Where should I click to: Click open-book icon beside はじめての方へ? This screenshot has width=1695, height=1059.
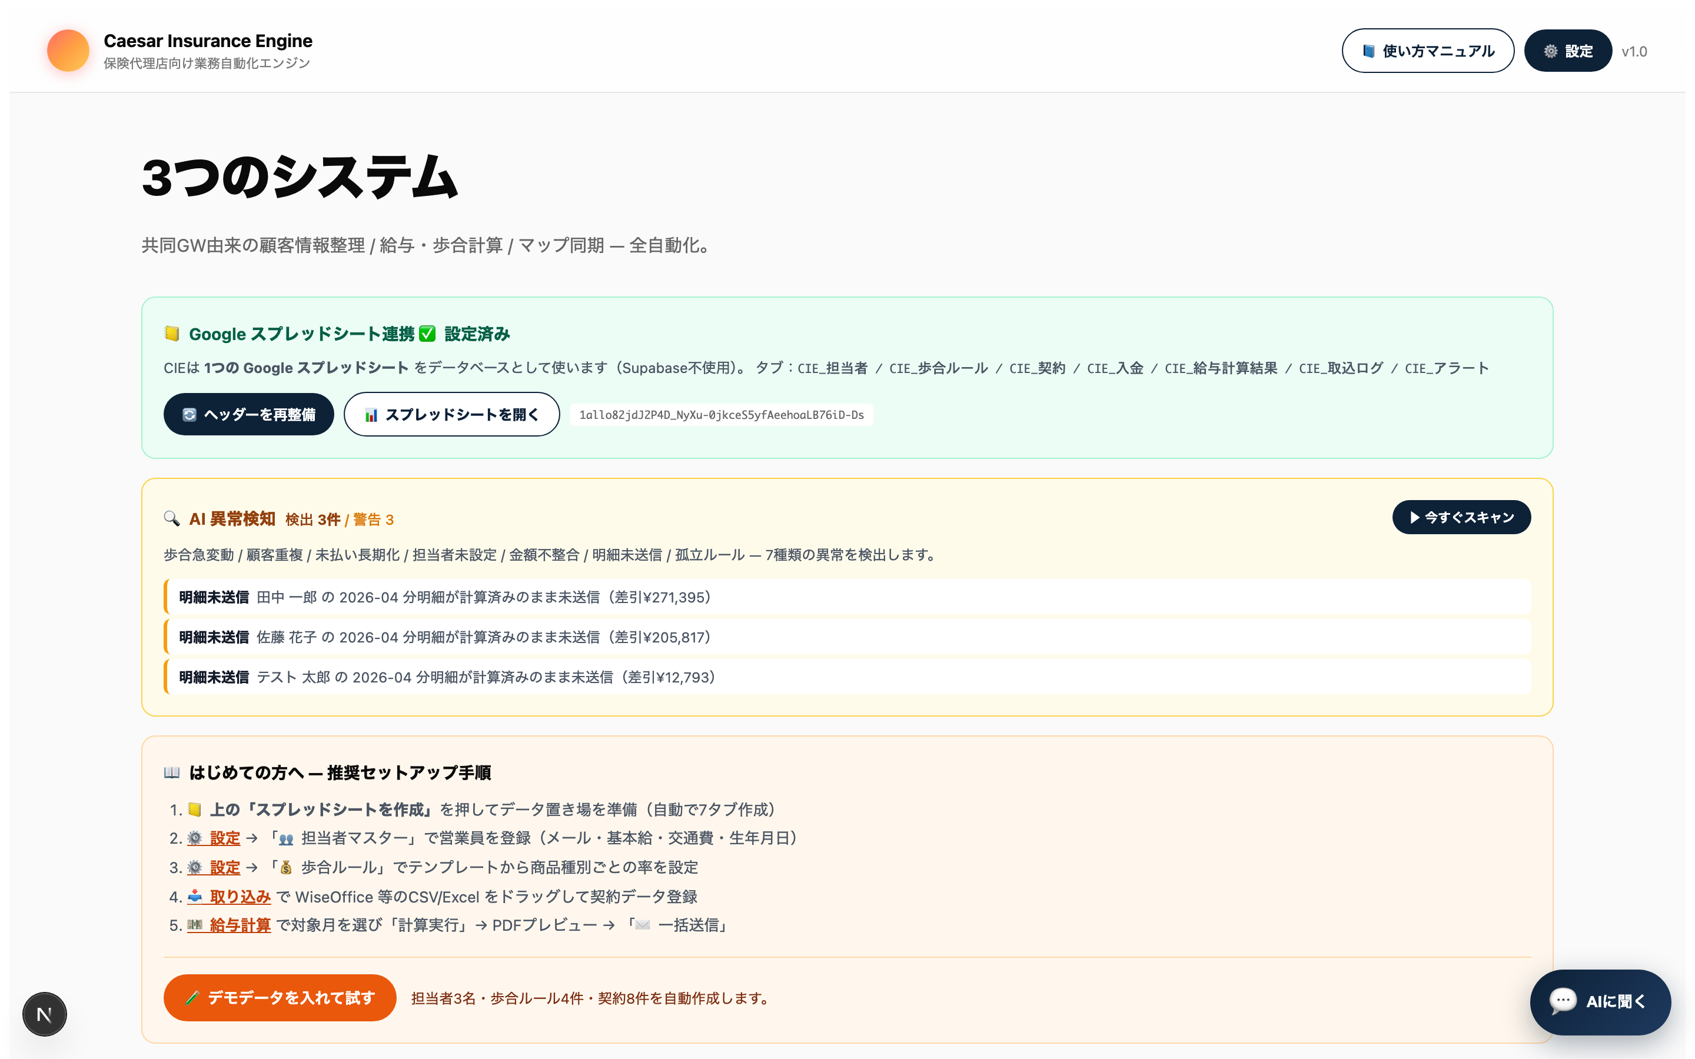click(172, 772)
